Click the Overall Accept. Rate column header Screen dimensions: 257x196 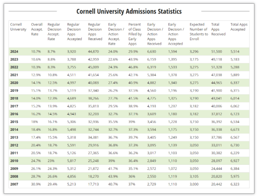pyautogui.click(x=37, y=29)
